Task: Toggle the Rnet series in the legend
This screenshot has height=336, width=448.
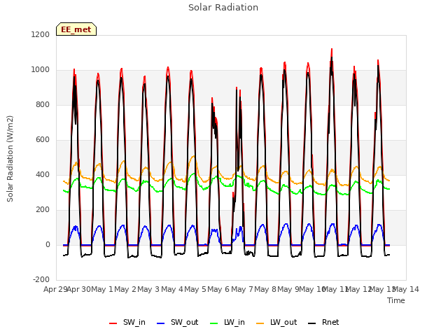Action: (x=323, y=323)
